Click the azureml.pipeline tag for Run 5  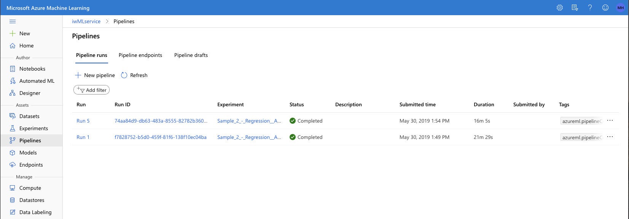click(582, 121)
